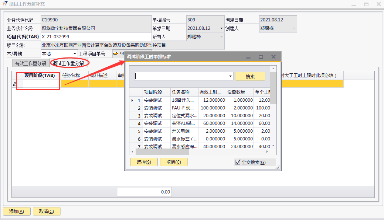This screenshot has width=384, height=220.
Task: Click the dialog resize grip at bottom-right corner
Action: tap(278, 167)
